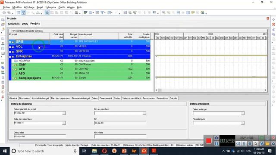Open date picker for Fin au plus tard
The image size is (276, 155).
[x=144, y=113]
